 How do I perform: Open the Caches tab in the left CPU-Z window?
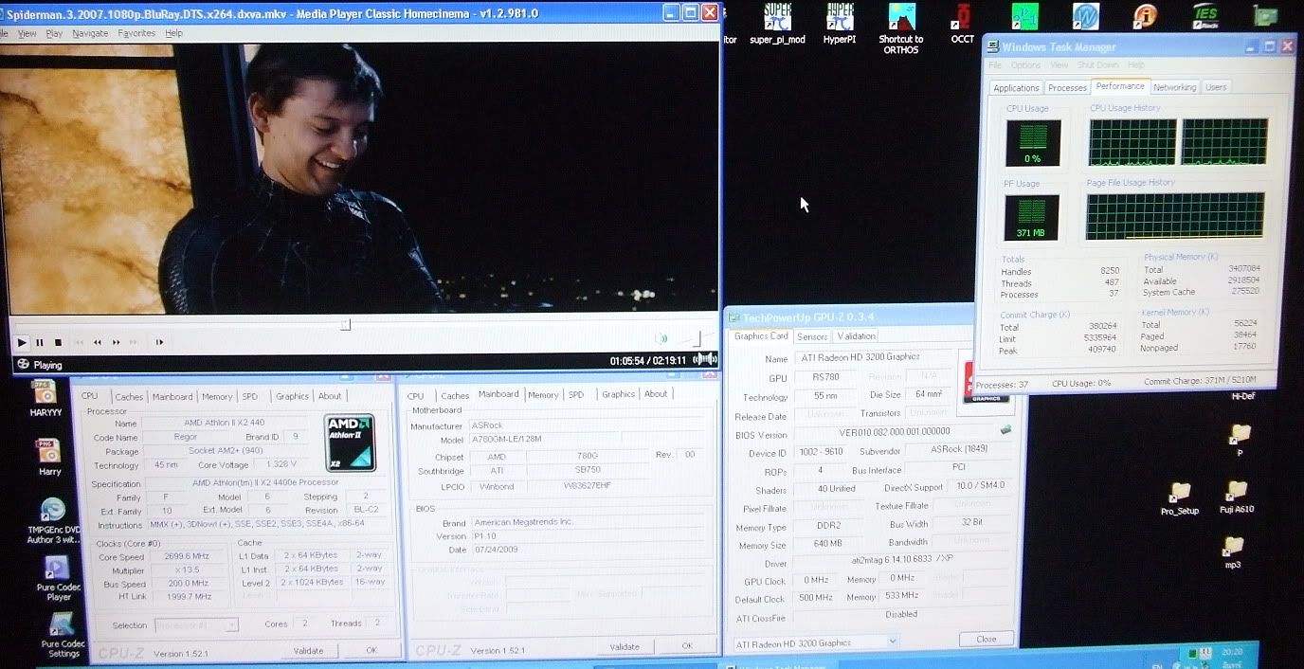(x=129, y=397)
